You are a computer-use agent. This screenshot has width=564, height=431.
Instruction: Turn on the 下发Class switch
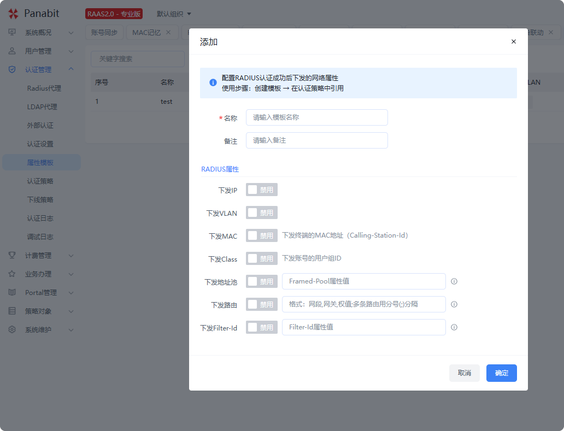261,259
